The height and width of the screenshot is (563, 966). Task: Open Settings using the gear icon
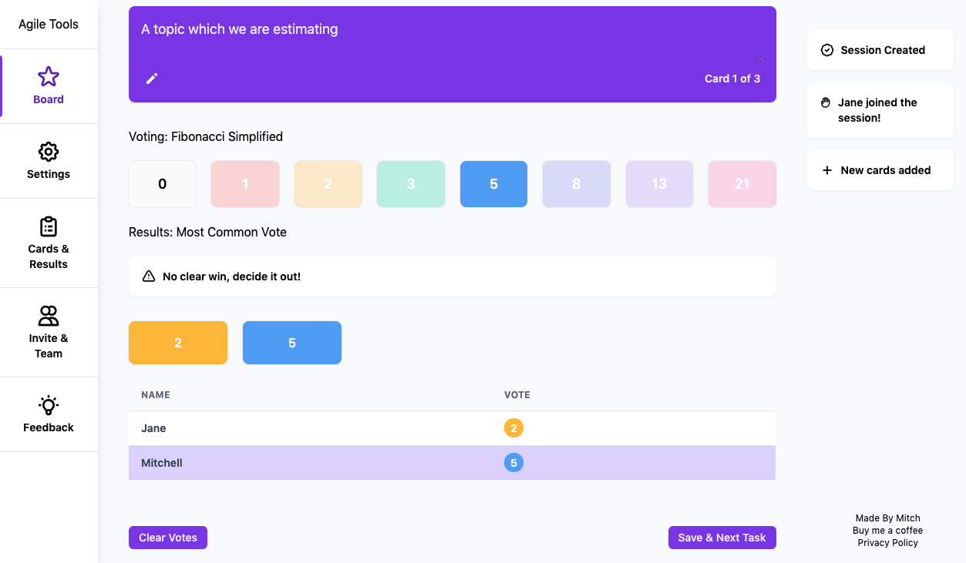[x=49, y=152]
